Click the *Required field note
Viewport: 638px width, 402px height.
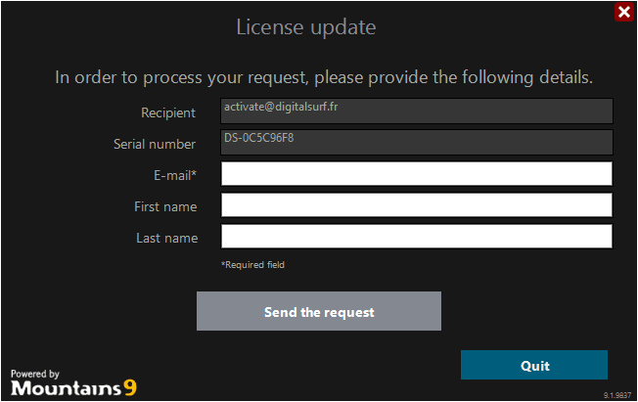tap(252, 265)
